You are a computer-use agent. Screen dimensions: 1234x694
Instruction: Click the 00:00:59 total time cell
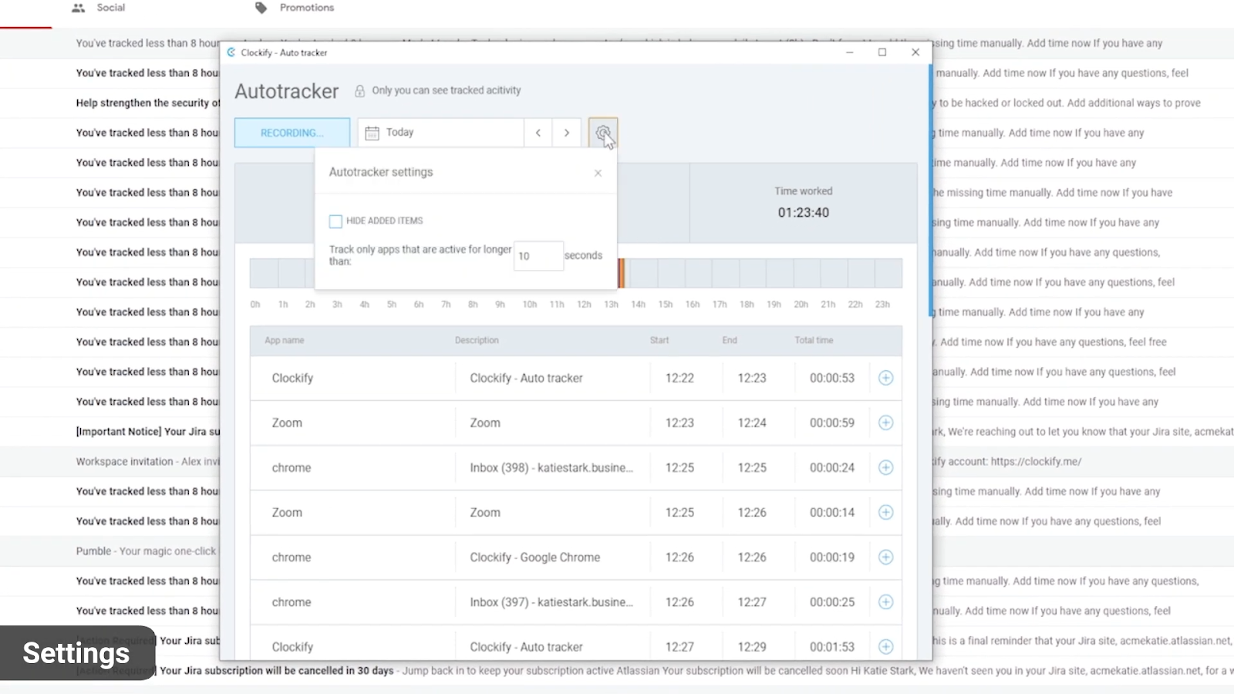(x=831, y=423)
